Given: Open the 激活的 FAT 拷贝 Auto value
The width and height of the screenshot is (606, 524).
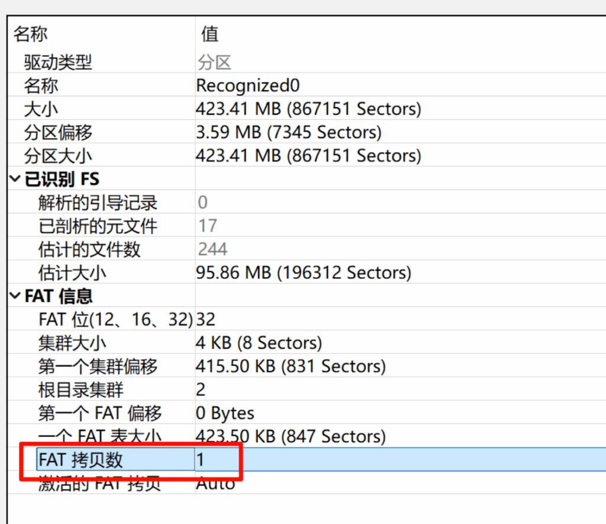Looking at the screenshot, I should coord(215,484).
